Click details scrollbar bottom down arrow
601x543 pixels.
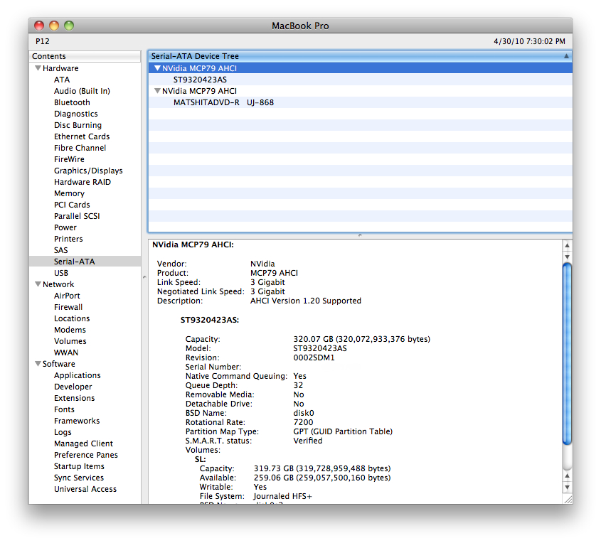[x=567, y=488]
